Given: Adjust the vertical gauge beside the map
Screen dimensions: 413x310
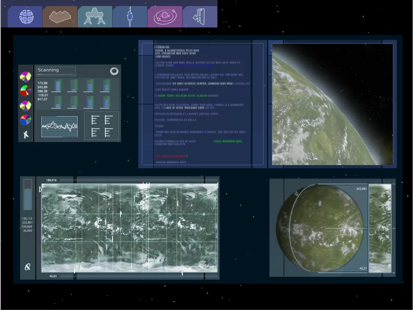Looking at the screenshot, I should pyautogui.click(x=28, y=195).
